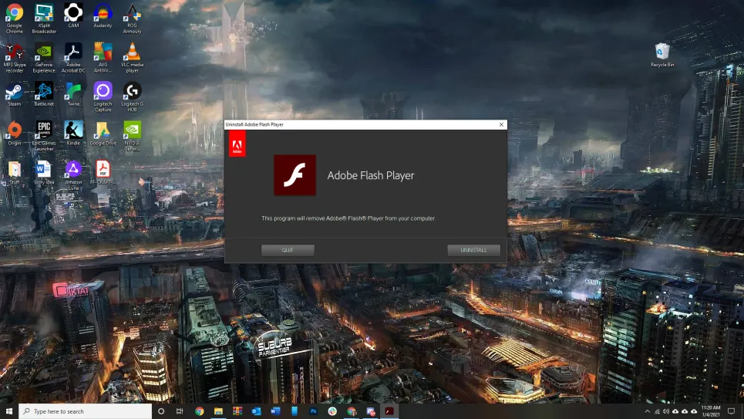This screenshot has width=744, height=419.
Task: Select the NVIDIA GeForce desktop icon
Action: [x=132, y=137]
